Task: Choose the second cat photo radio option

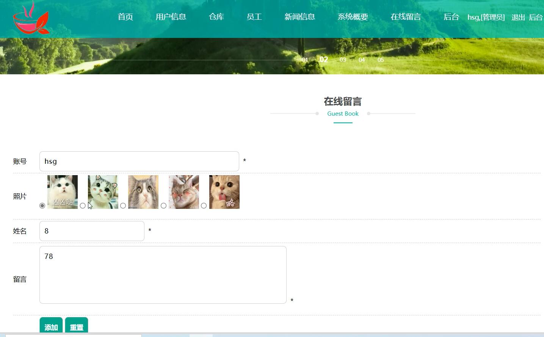Action: [83, 205]
